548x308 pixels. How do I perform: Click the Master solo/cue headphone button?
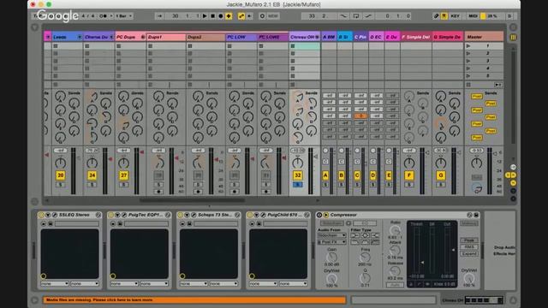477,189
